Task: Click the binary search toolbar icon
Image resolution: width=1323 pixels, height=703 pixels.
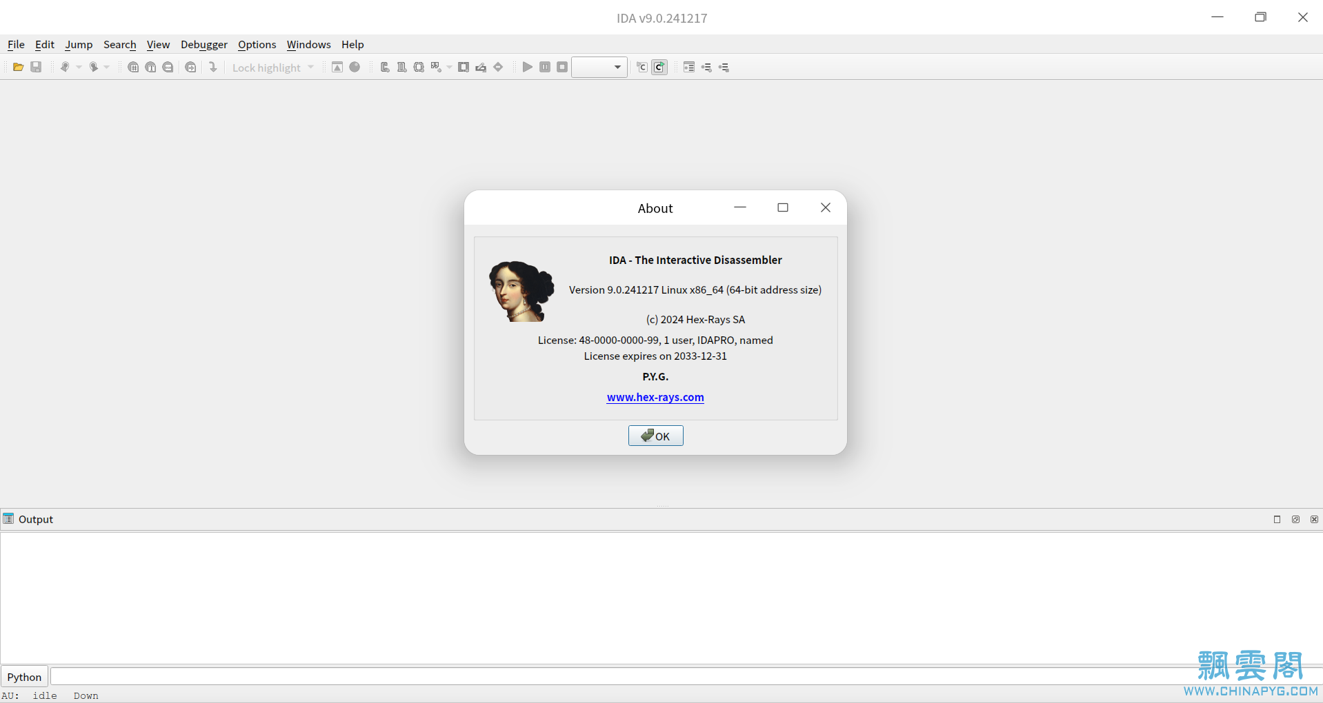Action: (168, 67)
